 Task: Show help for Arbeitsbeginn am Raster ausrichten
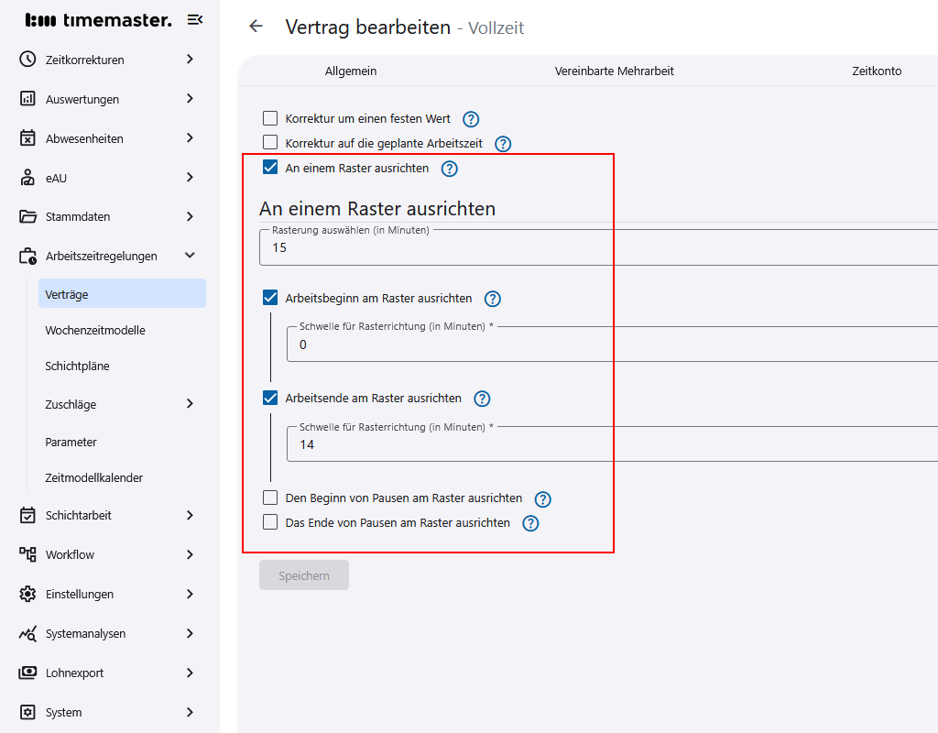pyautogui.click(x=493, y=299)
